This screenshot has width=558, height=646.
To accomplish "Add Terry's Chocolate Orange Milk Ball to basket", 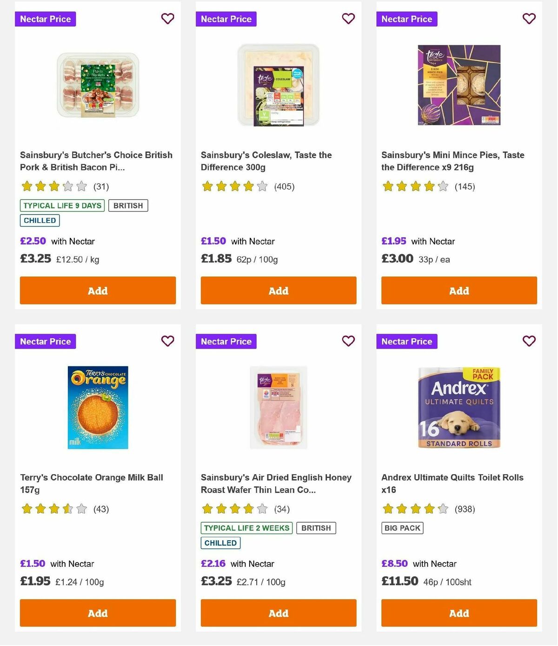I will (97, 613).
